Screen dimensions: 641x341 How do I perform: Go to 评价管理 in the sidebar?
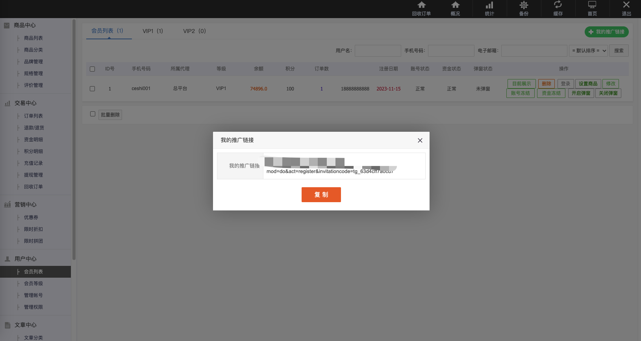tap(33, 85)
